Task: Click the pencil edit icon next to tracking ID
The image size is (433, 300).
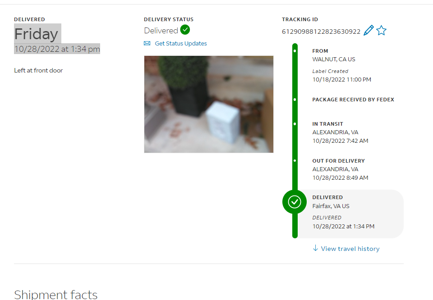Action: pyautogui.click(x=369, y=30)
